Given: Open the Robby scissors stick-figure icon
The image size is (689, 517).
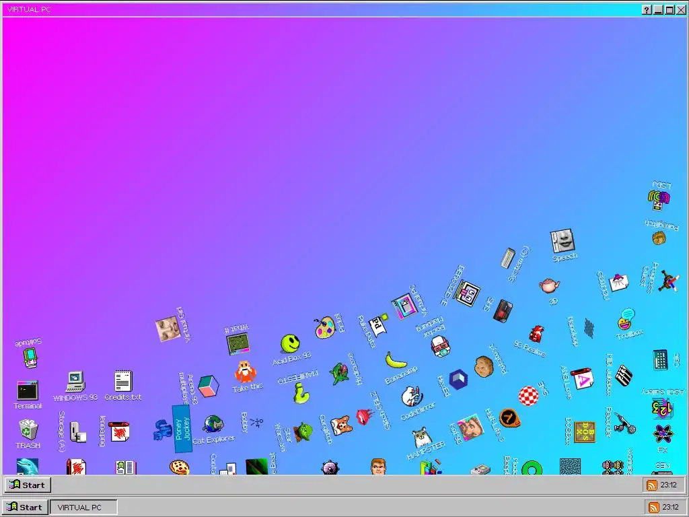Looking at the screenshot, I should [x=256, y=423].
